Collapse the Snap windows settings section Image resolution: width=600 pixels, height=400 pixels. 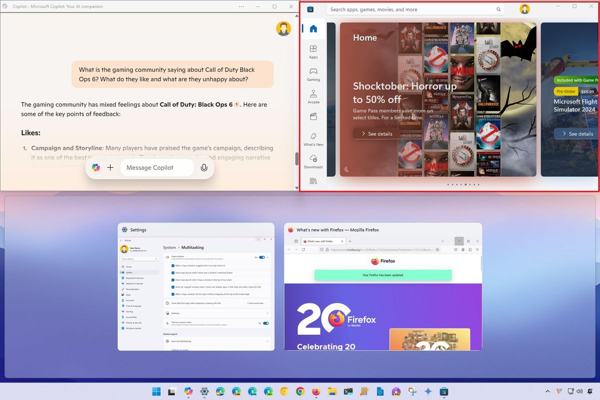pyautogui.click(x=267, y=257)
